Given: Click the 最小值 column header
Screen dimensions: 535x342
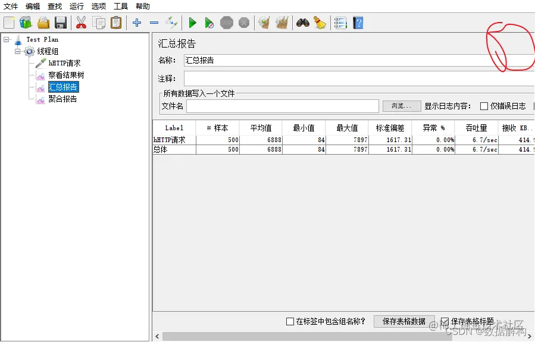Looking at the screenshot, I should click(304, 128).
